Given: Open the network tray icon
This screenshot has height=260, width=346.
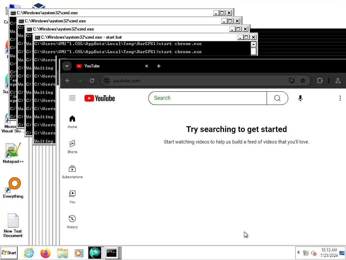Looking at the screenshot, I should pyautogui.click(x=305, y=253).
